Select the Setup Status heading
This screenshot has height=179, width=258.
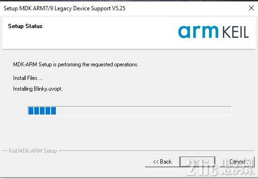25,26
